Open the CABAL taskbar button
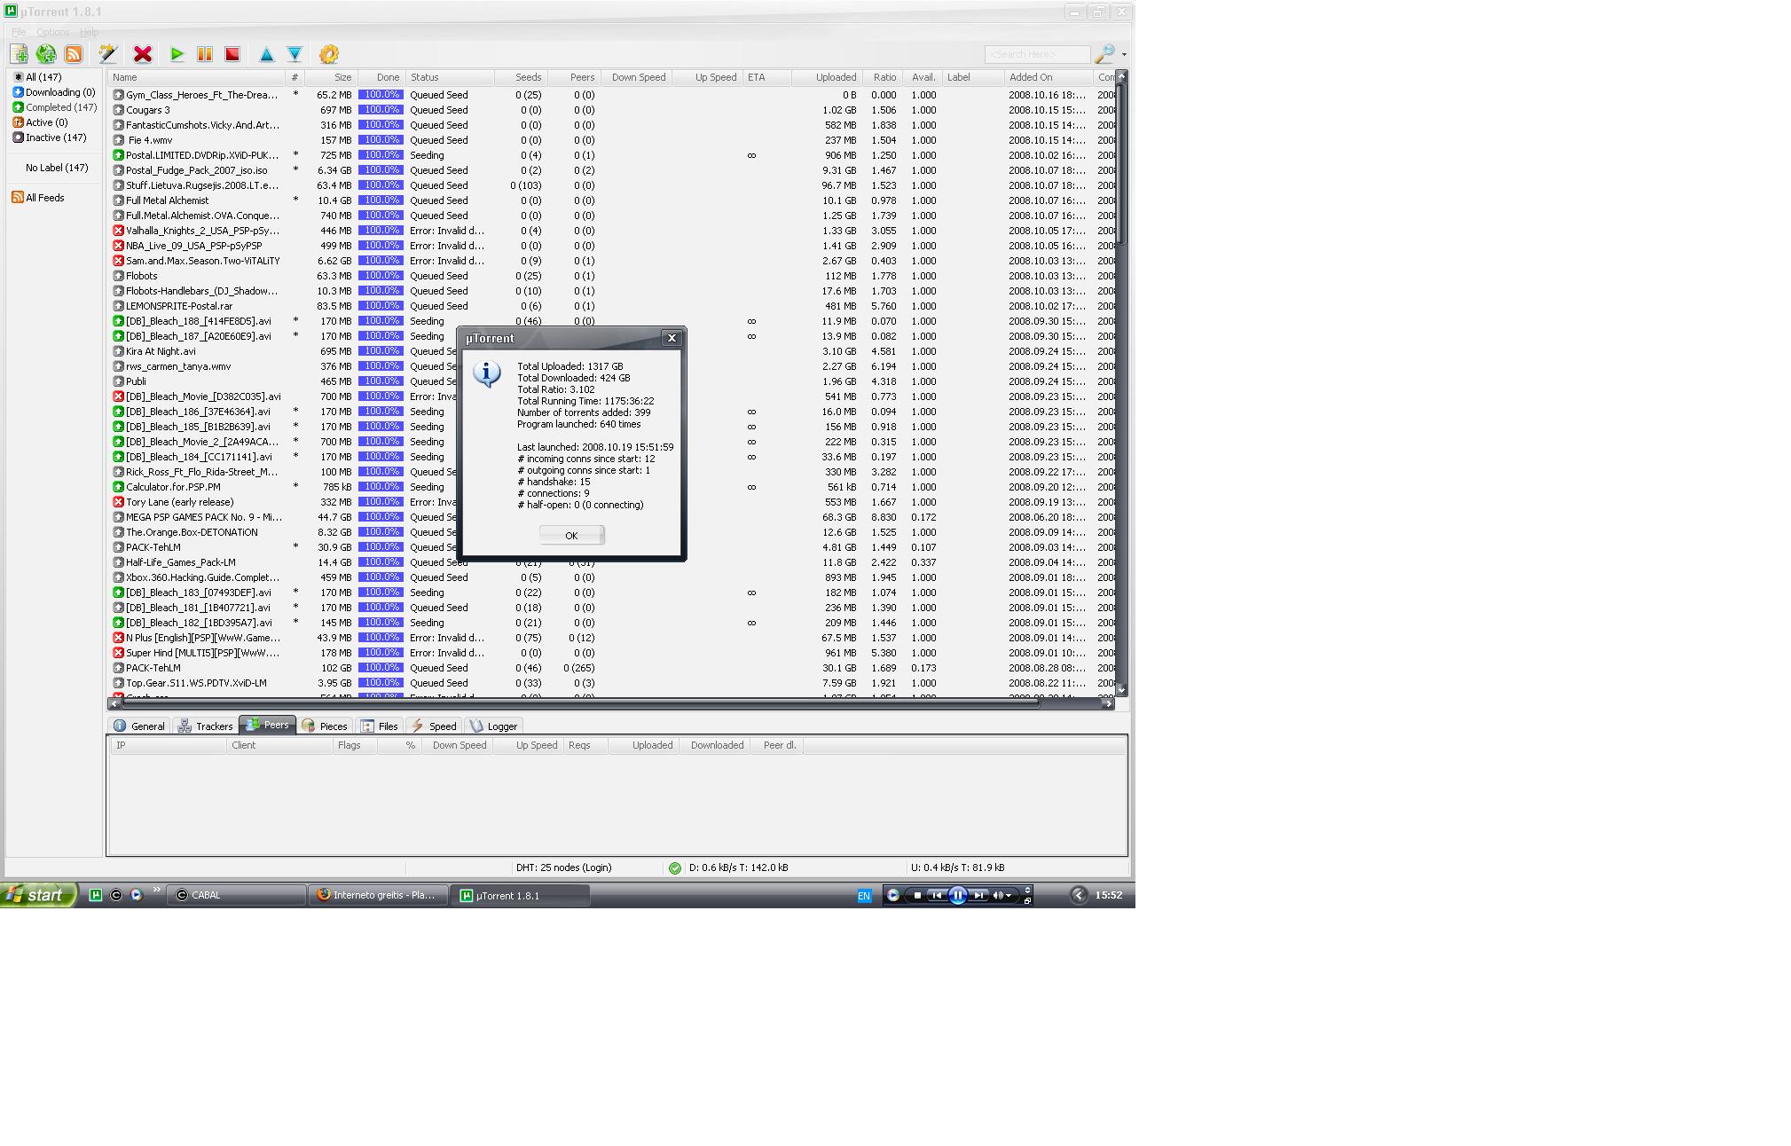 click(238, 895)
